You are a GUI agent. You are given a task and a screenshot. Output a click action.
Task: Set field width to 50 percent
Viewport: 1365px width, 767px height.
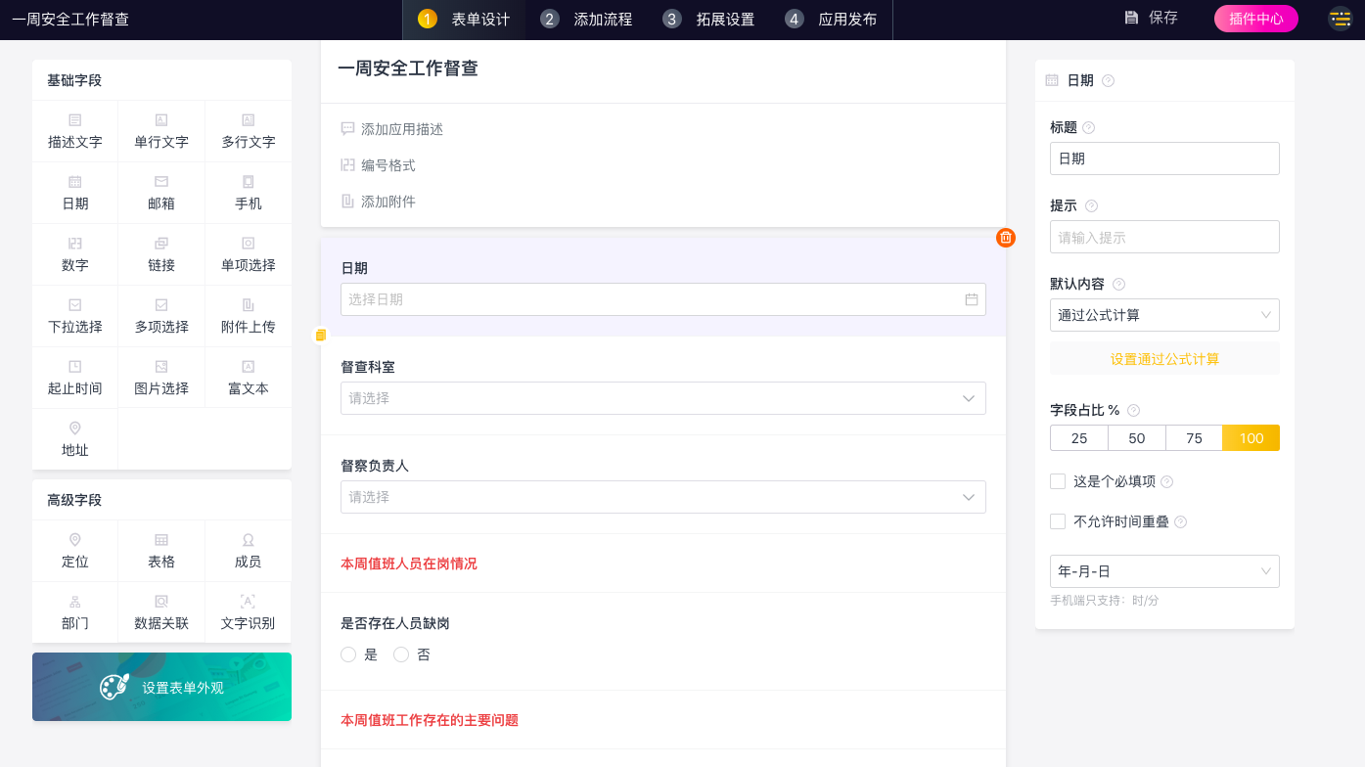tap(1136, 438)
